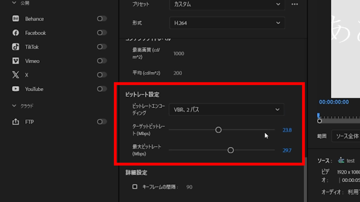Turn on FTP upload toggle
Screen dimensions: 360x202
tap(102, 122)
